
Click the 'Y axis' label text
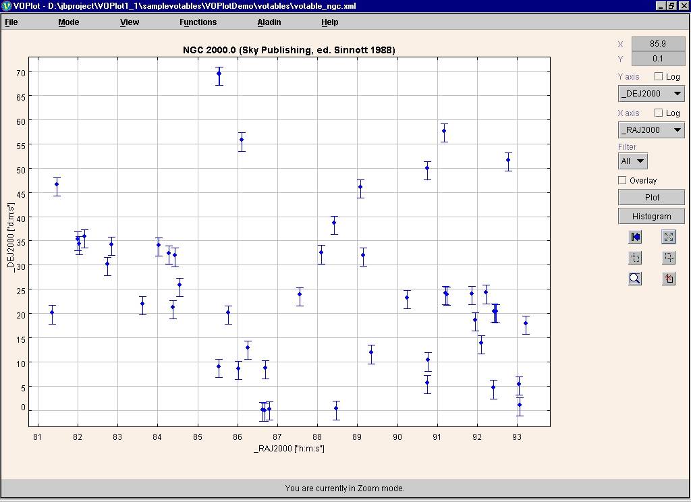click(x=628, y=76)
